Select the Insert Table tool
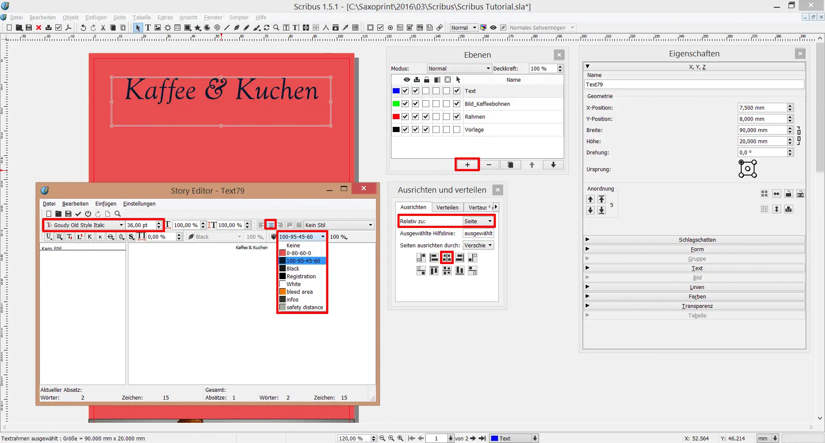This screenshot has width=825, height=443. (x=177, y=28)
